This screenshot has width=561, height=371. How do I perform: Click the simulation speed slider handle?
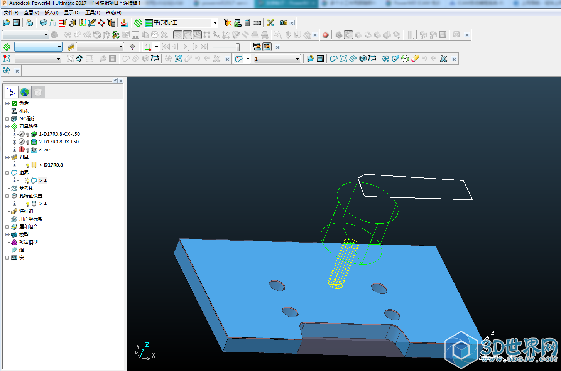pyautogui.click(x=238, y=47)
